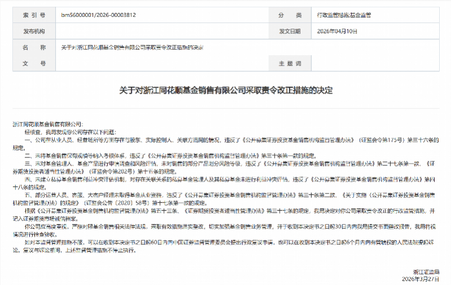Click the date 2026年04月10日
451x285 pixels.
337,31
